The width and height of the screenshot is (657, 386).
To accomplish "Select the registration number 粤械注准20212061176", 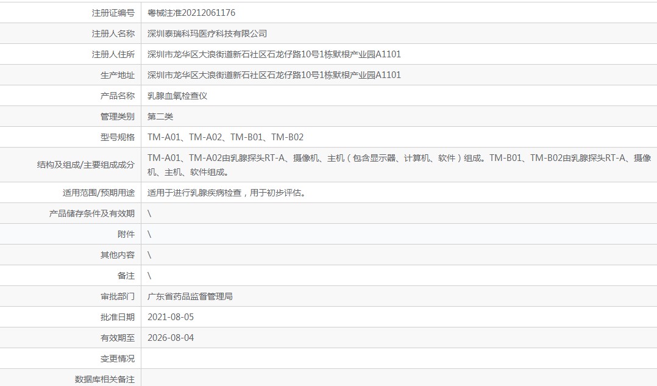I will click(x=191, y=13).
